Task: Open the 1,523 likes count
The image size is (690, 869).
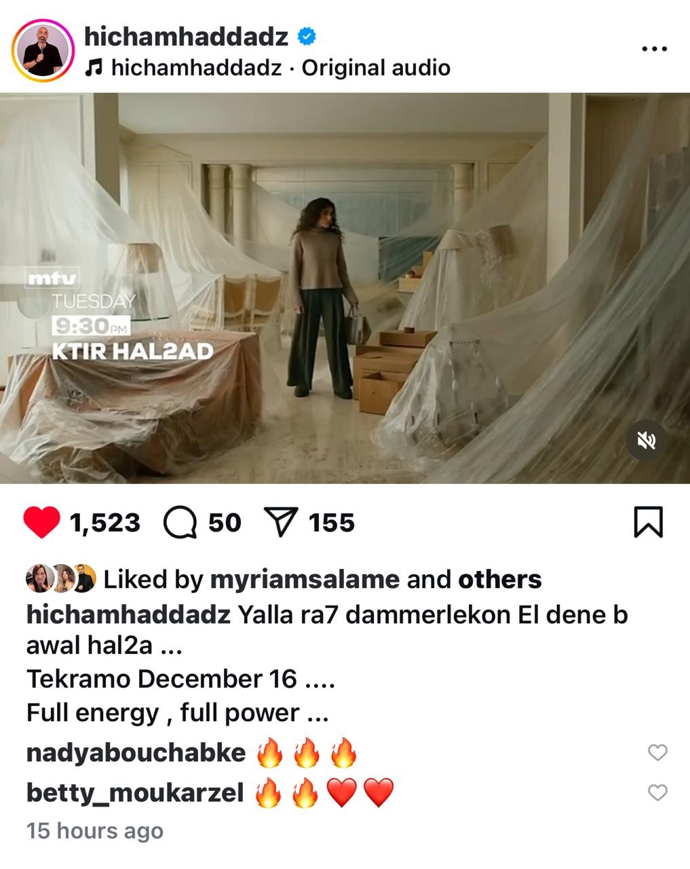Action: [104, 523]
